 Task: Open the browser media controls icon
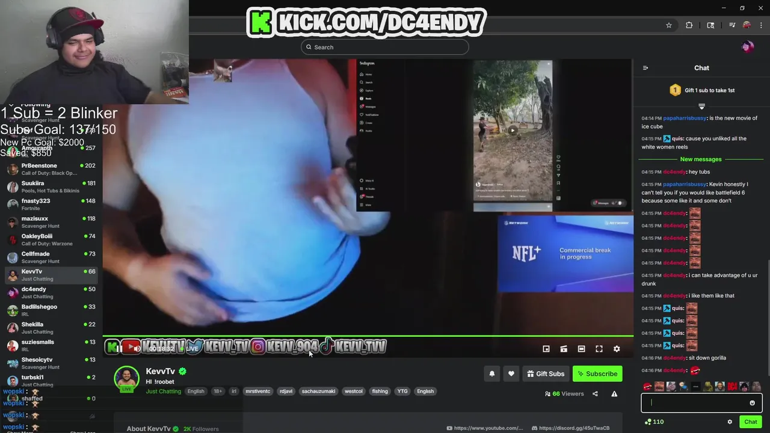(x=732, y=25)
